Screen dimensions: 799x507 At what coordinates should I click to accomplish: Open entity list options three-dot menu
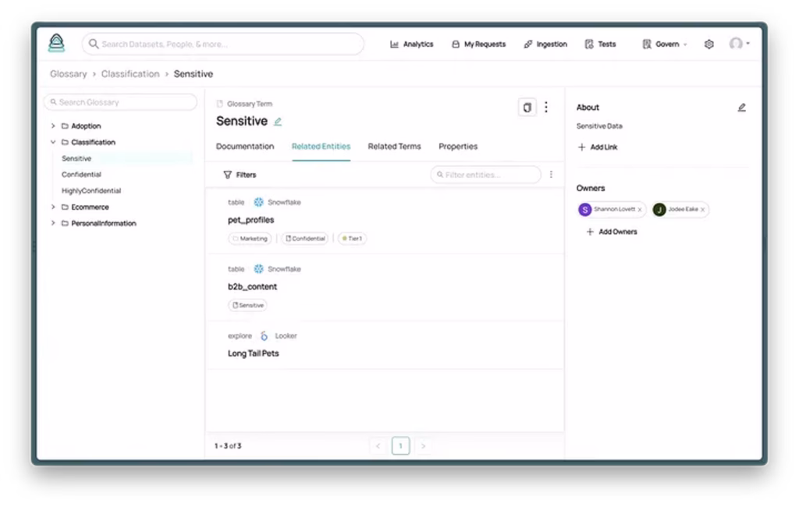pos(551,175)
